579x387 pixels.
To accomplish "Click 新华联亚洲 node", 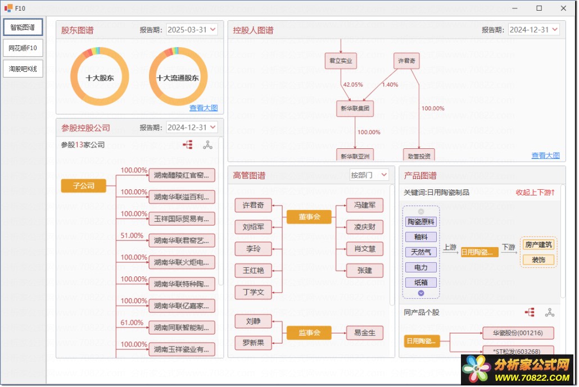I will tap(355, 156).
